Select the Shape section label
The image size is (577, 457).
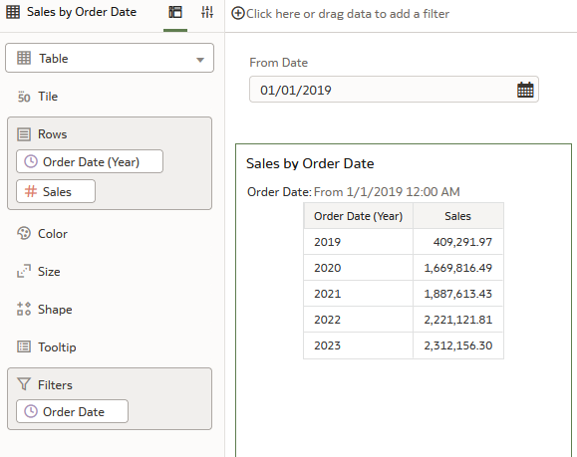55,310
